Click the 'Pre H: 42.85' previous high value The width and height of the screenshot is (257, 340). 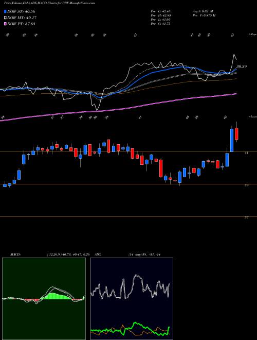(x=161, y=15)
